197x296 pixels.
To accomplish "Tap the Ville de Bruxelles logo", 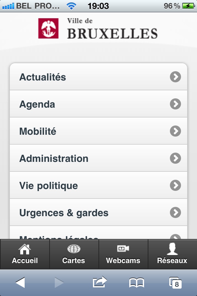I will point(98,28).
